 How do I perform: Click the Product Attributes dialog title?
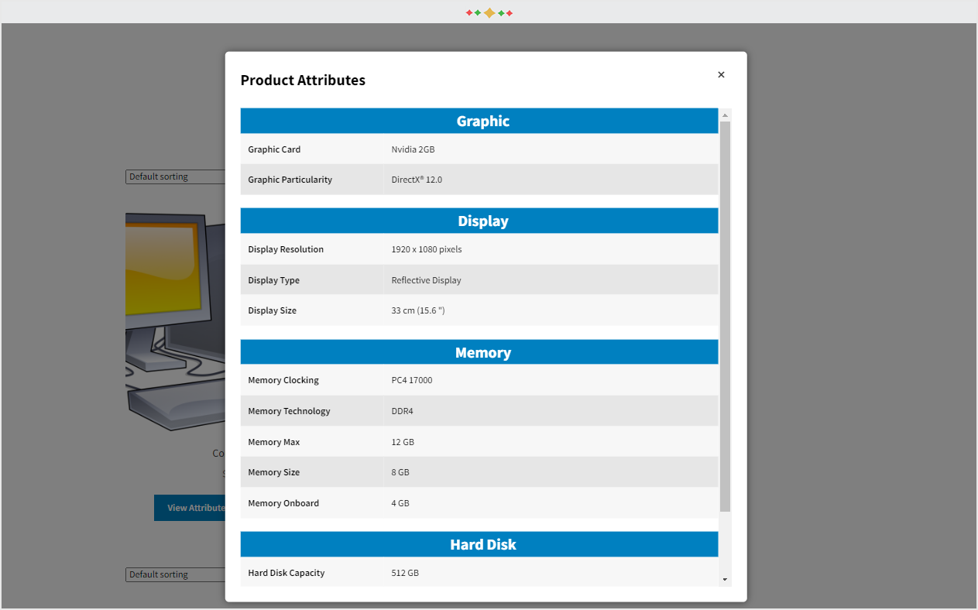coord(303,80)
